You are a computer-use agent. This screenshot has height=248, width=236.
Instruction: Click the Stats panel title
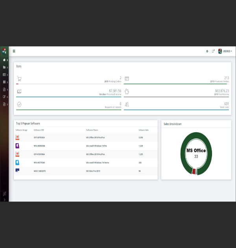pos(18,66)
